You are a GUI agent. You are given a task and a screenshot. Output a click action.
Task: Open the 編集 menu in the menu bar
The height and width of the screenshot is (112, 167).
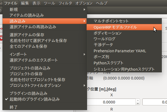25,3
